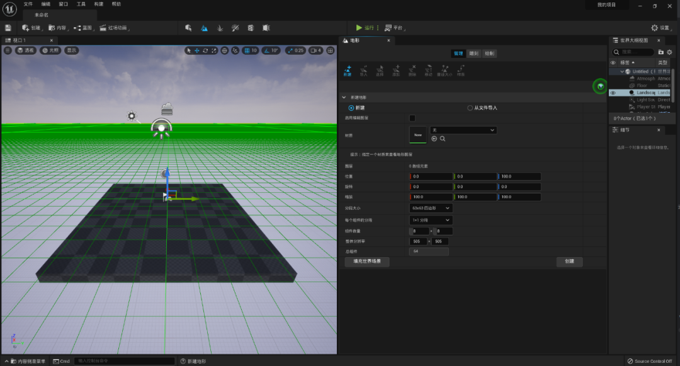The width and height of the screenshot is (680, 366).
Task: Activate Landscape mode mountain icon in main toolbar
Action: 204,28
